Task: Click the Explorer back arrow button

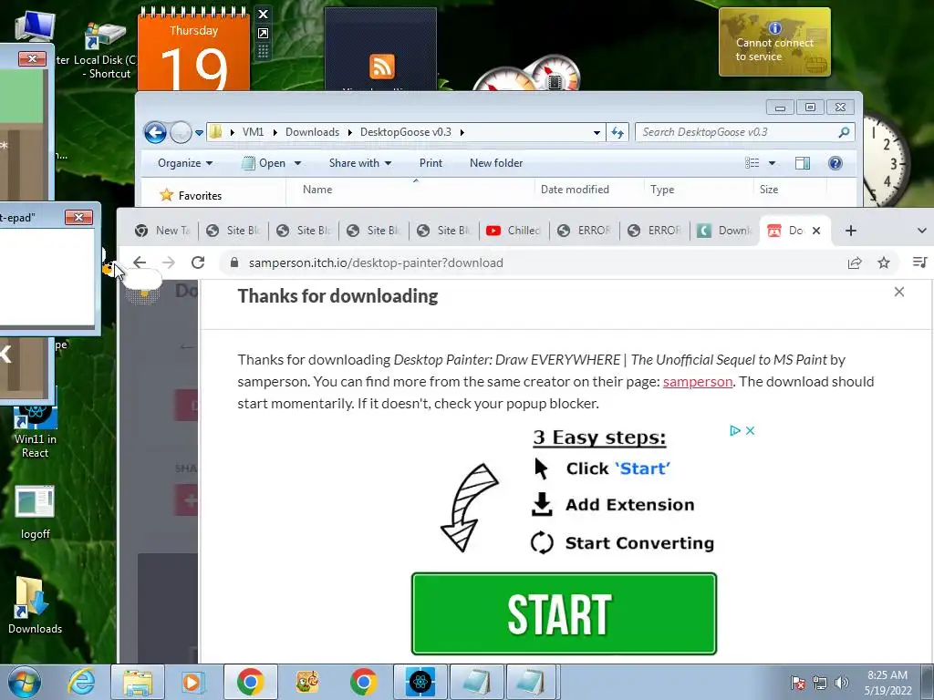Action: pyautogui.click(x=155, y=132)
